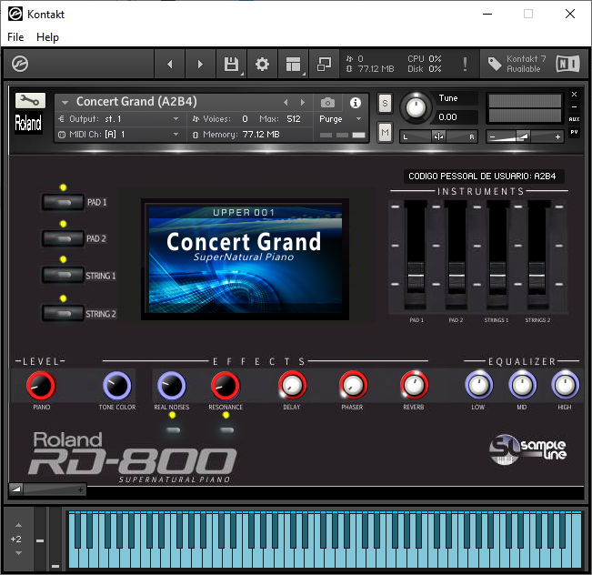This screenshot has width=592, height=575.
Task: Open the Help menu
Action: tap(47, 37)
